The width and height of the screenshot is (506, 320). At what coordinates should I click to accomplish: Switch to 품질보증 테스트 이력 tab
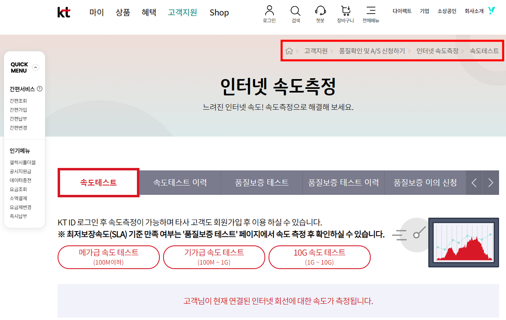(x=343, y=183)
